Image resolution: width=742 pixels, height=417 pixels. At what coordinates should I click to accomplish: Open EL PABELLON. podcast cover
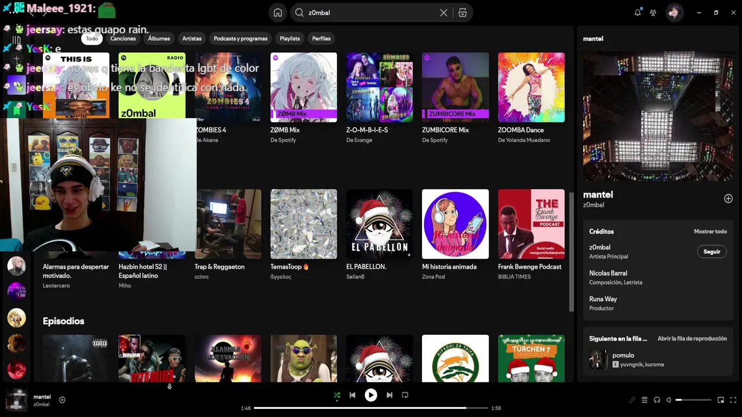[380, 224]
